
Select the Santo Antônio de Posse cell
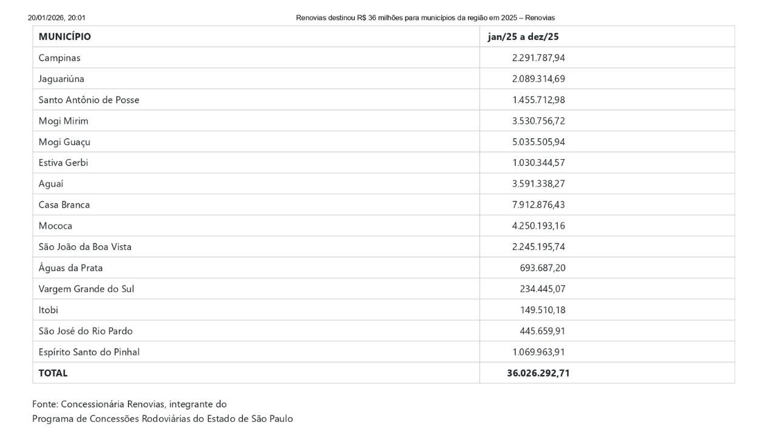click(89, 100)
